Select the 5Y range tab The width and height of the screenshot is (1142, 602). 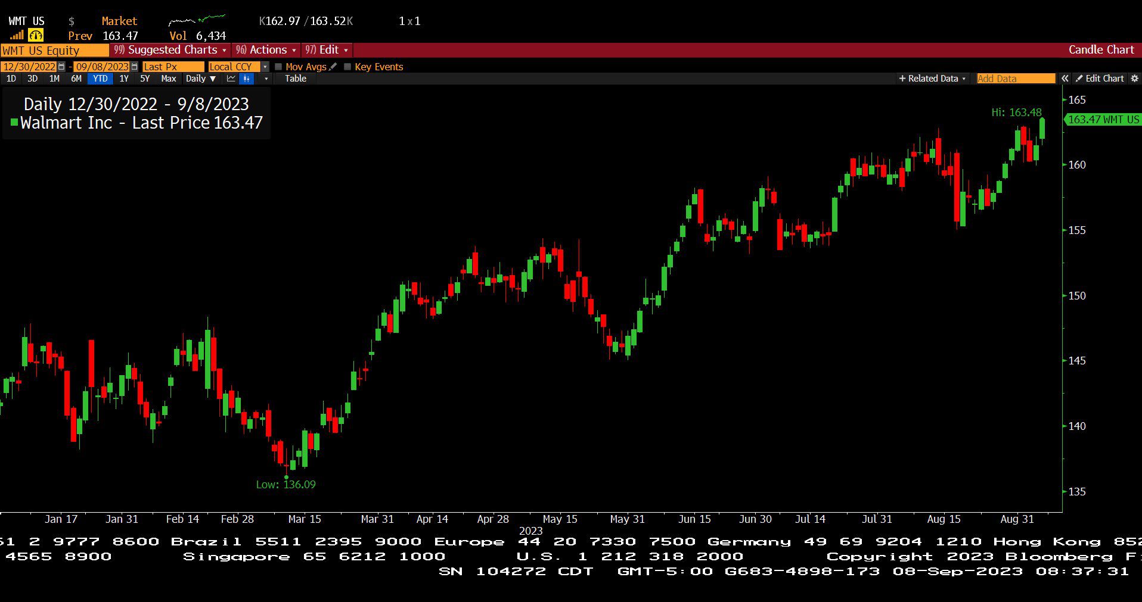pos(145,79)
